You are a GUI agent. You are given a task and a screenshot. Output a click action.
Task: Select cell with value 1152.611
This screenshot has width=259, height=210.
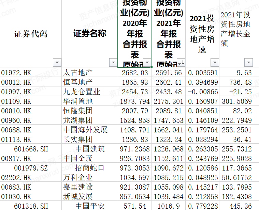169,158
